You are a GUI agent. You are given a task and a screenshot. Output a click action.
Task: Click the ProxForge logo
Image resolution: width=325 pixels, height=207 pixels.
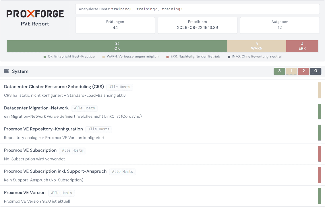pyautogui.click(x=35, y=14)
